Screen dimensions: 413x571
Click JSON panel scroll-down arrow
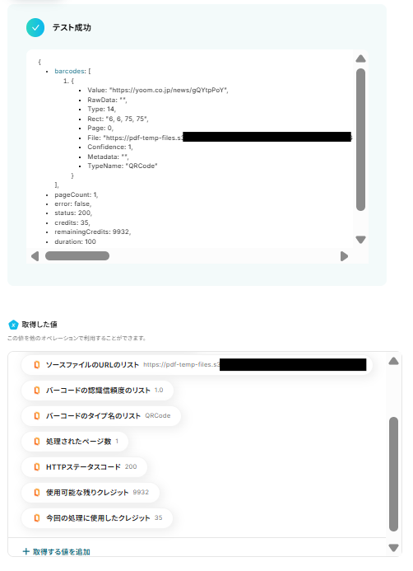pos(360,240)
